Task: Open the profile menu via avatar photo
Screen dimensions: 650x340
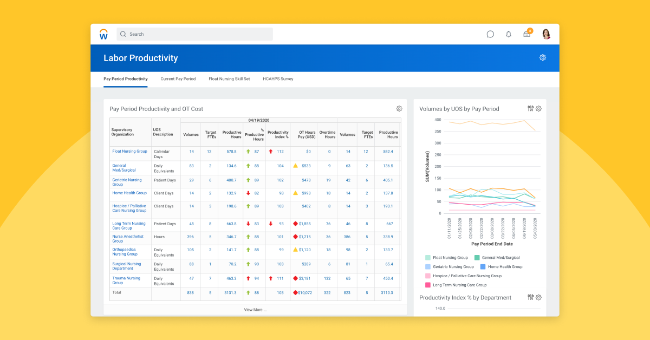Action: [546, 34]
